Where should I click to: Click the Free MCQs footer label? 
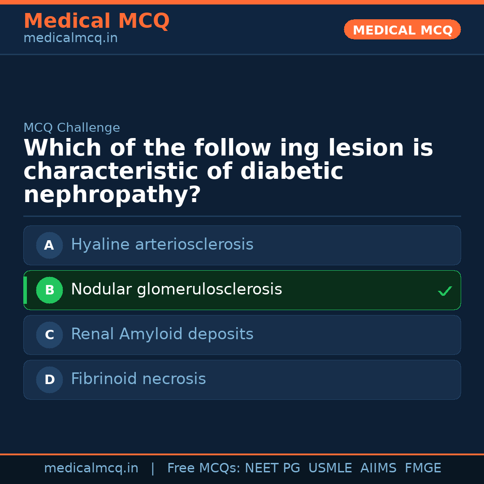pos(203,468)
